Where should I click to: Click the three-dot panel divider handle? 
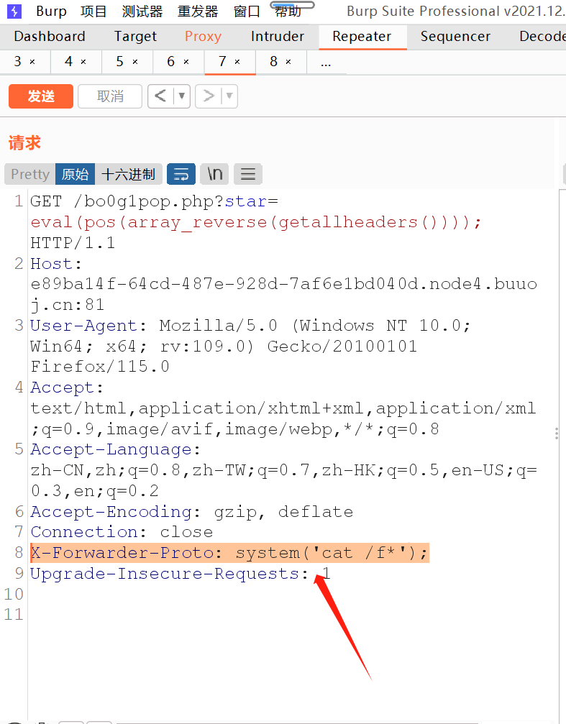[x=557, y=433]
